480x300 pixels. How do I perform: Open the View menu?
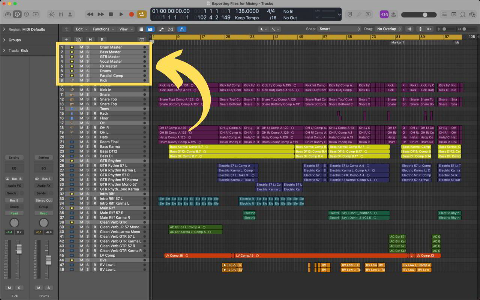[124, 29]
